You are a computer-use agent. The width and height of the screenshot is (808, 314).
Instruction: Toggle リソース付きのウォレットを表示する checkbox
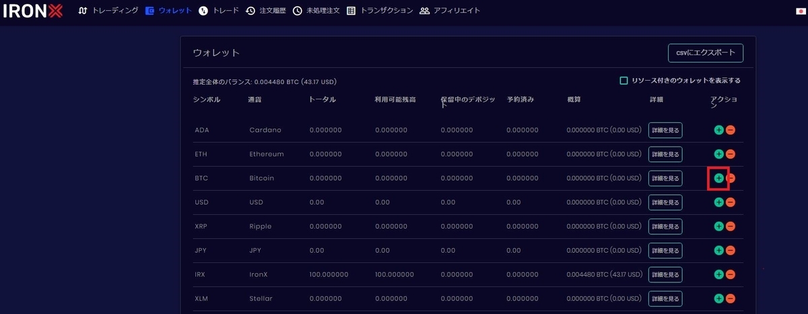624,81
